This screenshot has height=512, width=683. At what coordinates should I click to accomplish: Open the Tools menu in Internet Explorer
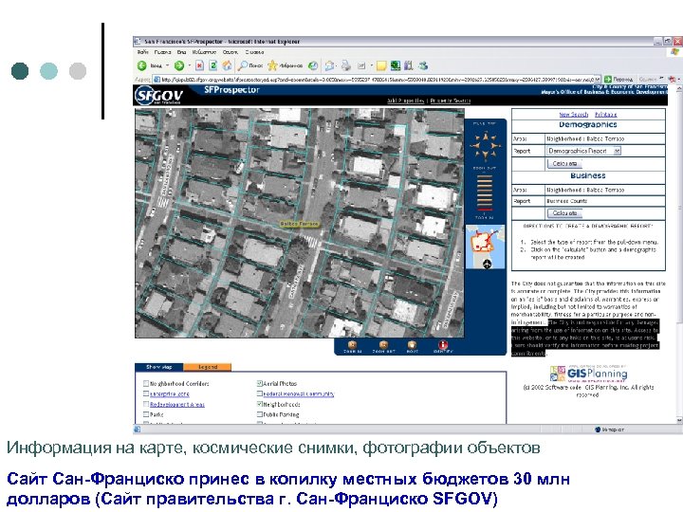pos(231,52)
